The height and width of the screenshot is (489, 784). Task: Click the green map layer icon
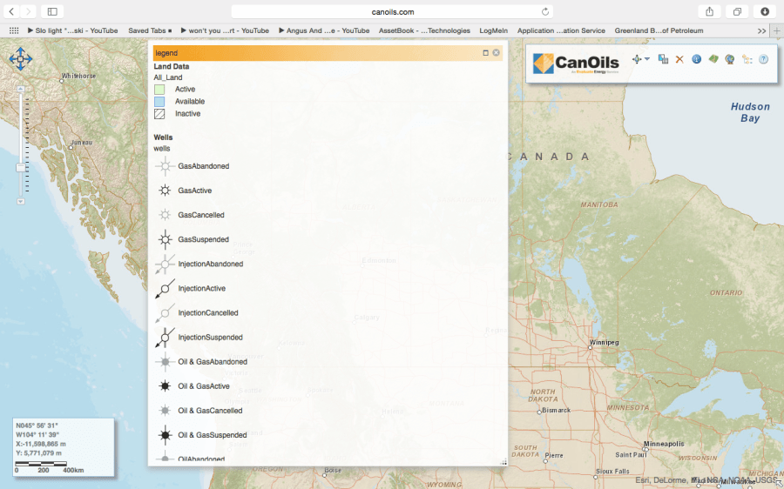pyautogui.click(x=713, y=59)
